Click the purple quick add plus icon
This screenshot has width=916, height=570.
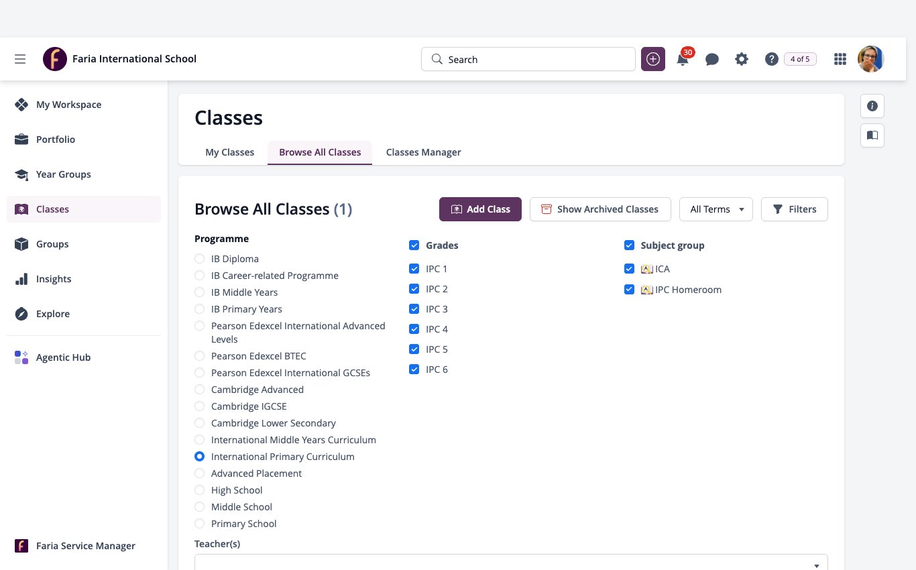point(653,59)
